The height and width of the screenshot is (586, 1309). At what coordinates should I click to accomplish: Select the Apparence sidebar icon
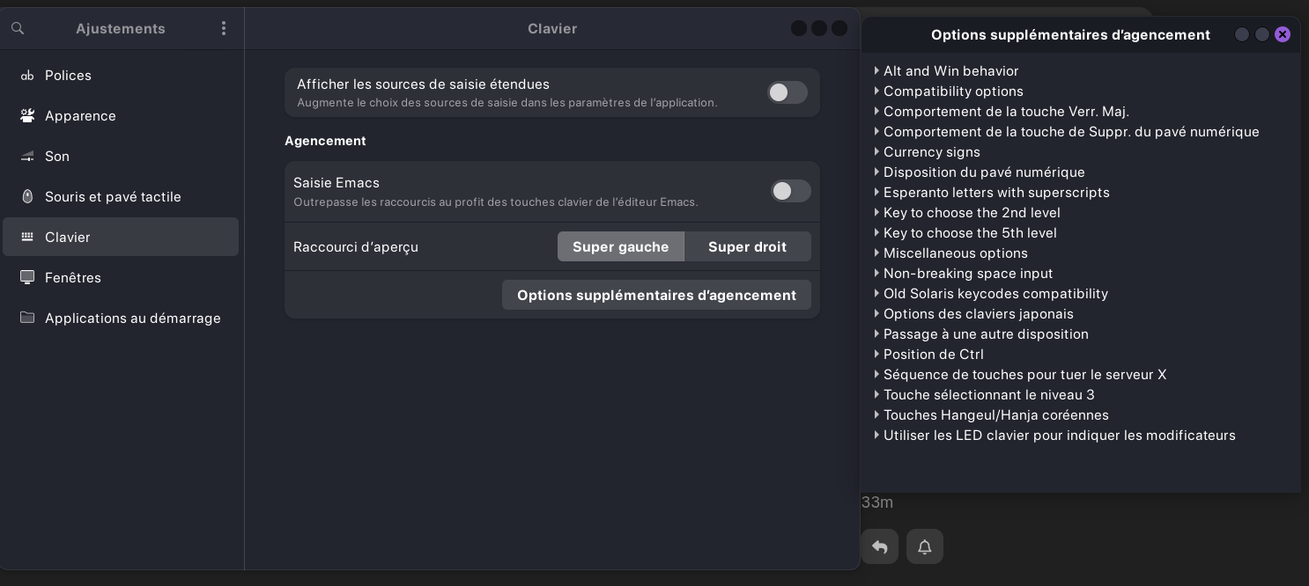coord(27,116)
